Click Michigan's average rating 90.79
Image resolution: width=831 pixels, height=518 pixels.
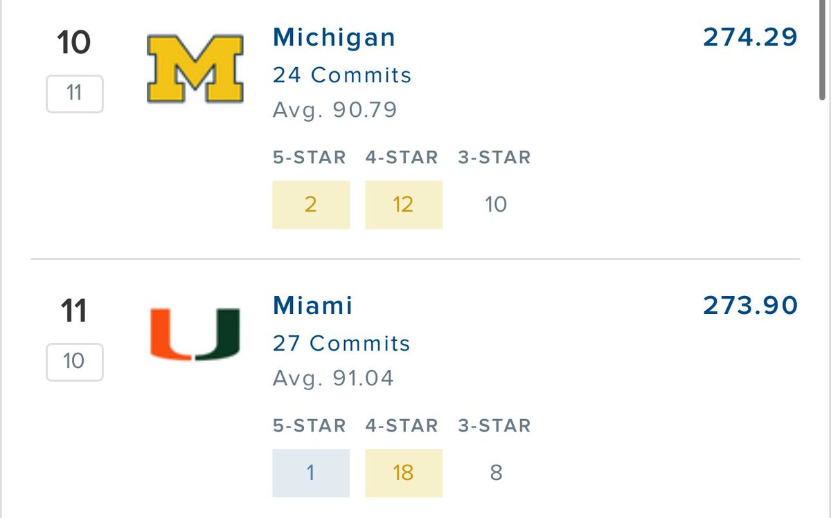point(334,110)
